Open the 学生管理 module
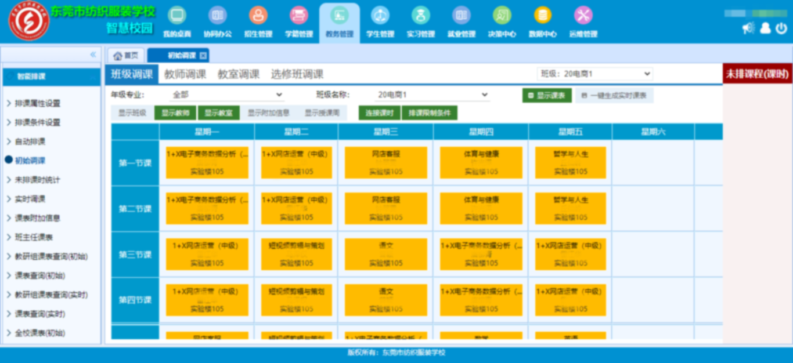 pyautogui.click(x=380, y=22)
